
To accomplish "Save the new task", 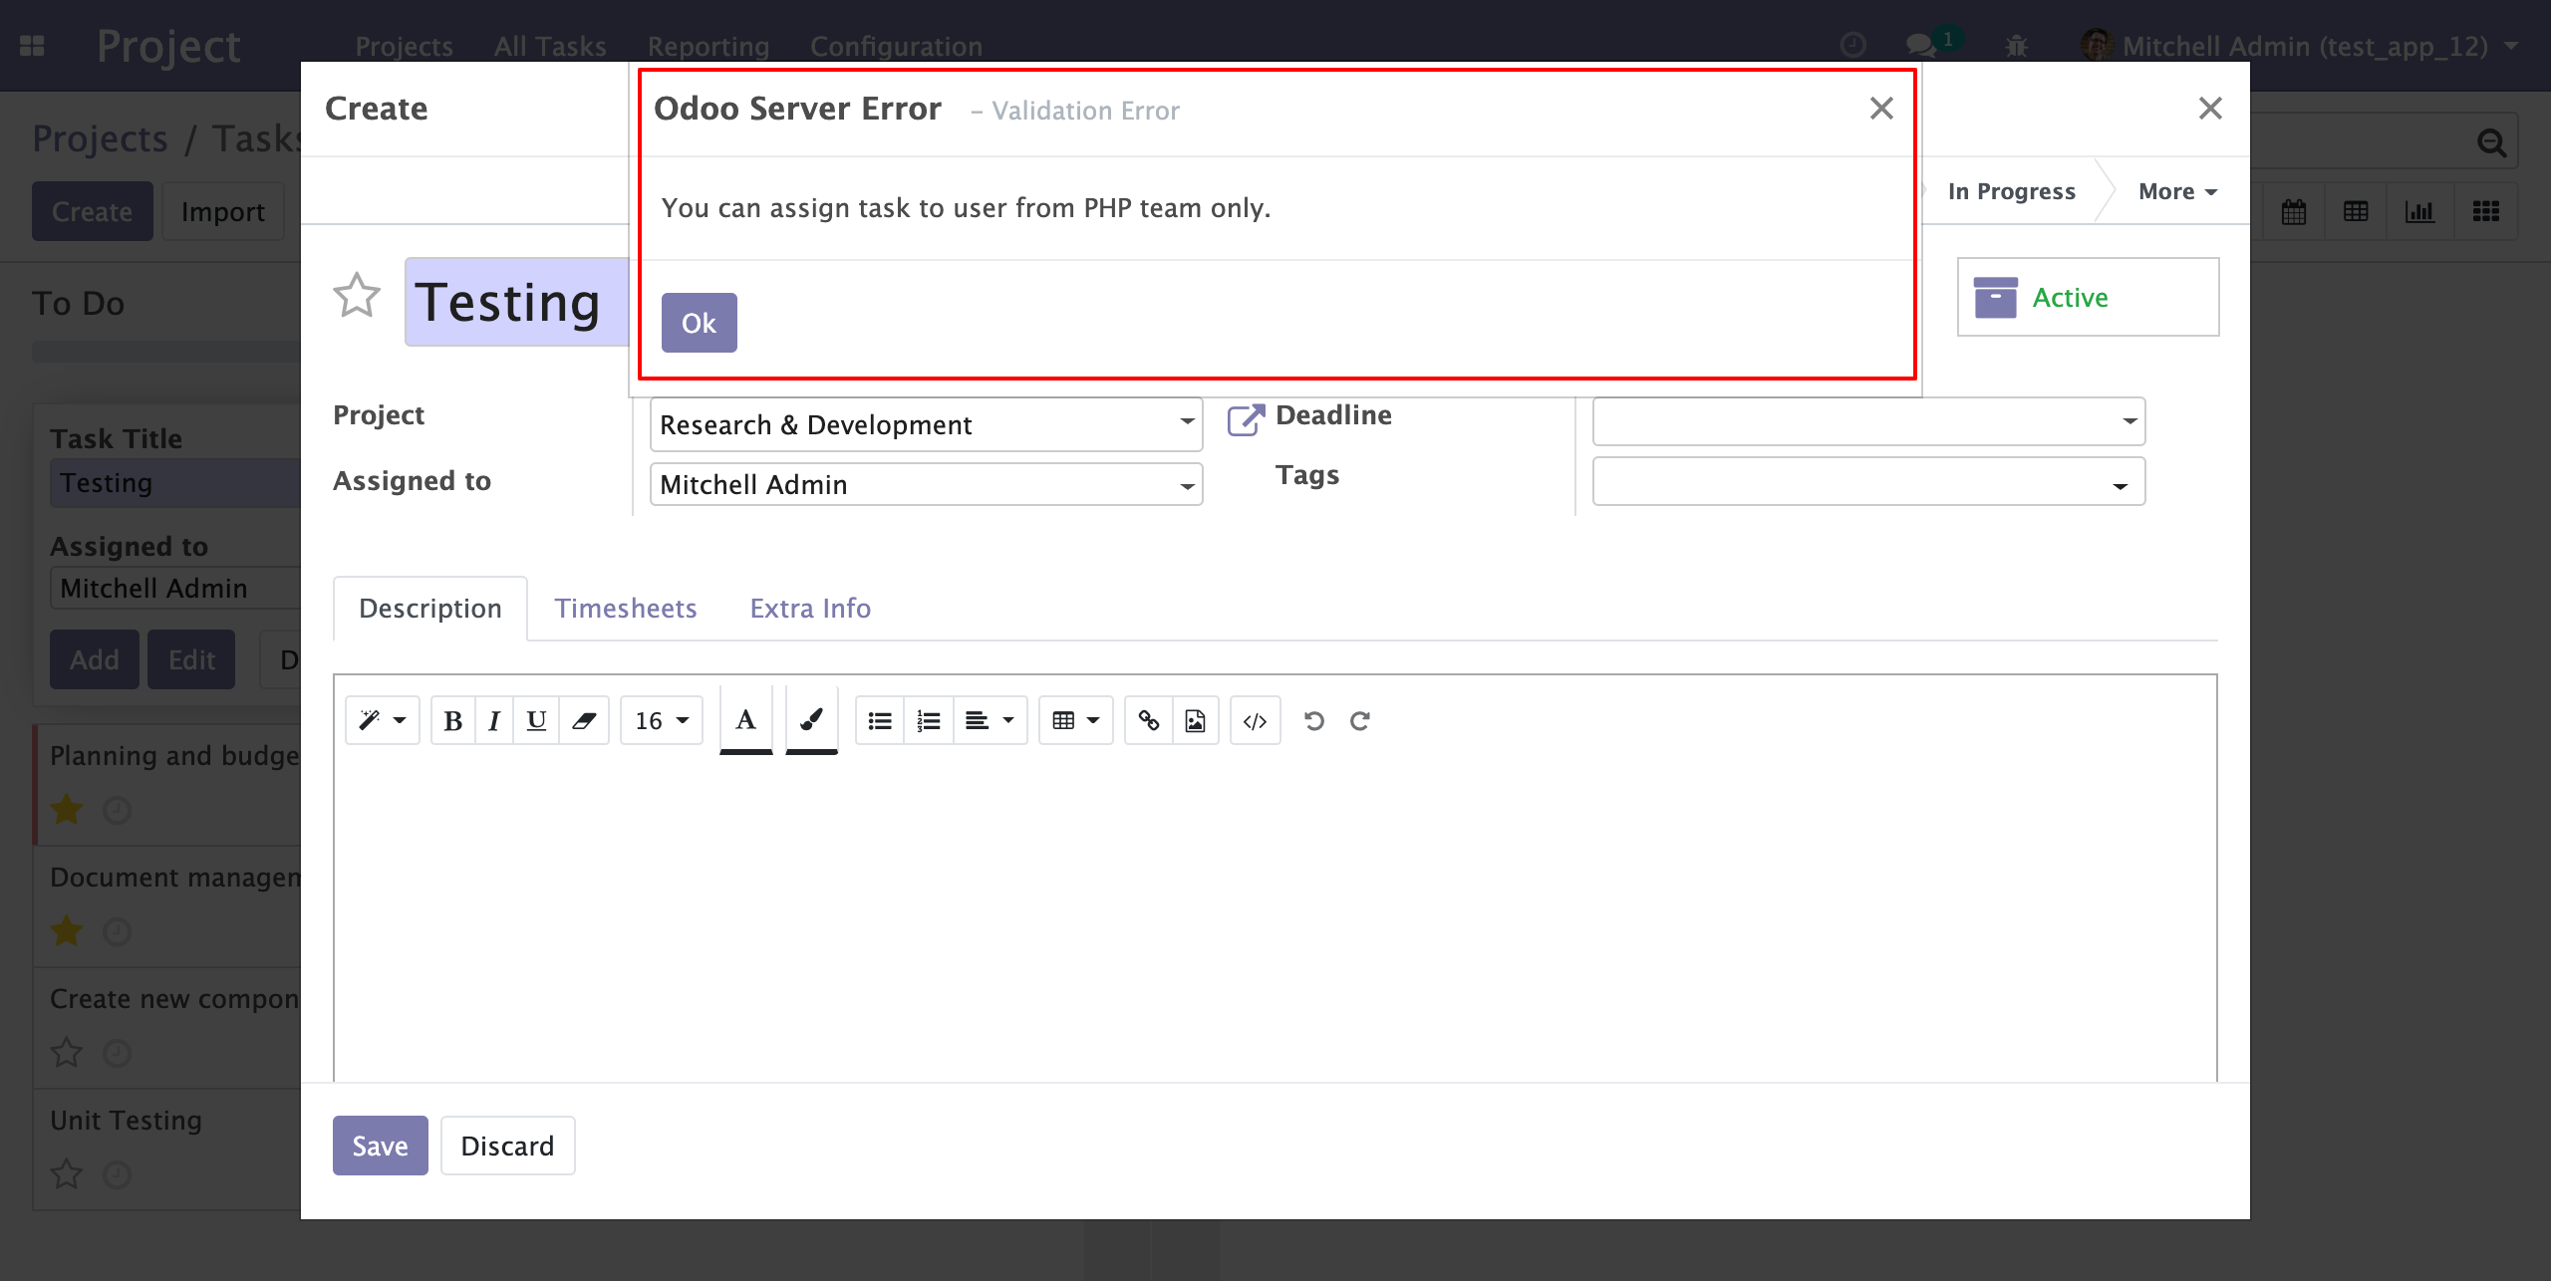I will 381,1146.
